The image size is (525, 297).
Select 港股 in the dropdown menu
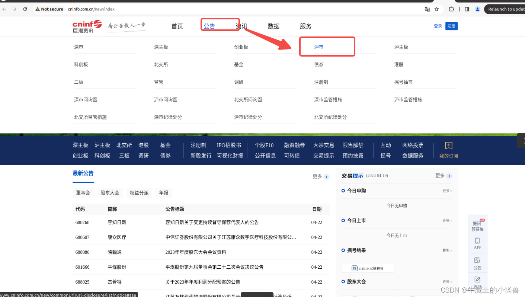point(399,64)
